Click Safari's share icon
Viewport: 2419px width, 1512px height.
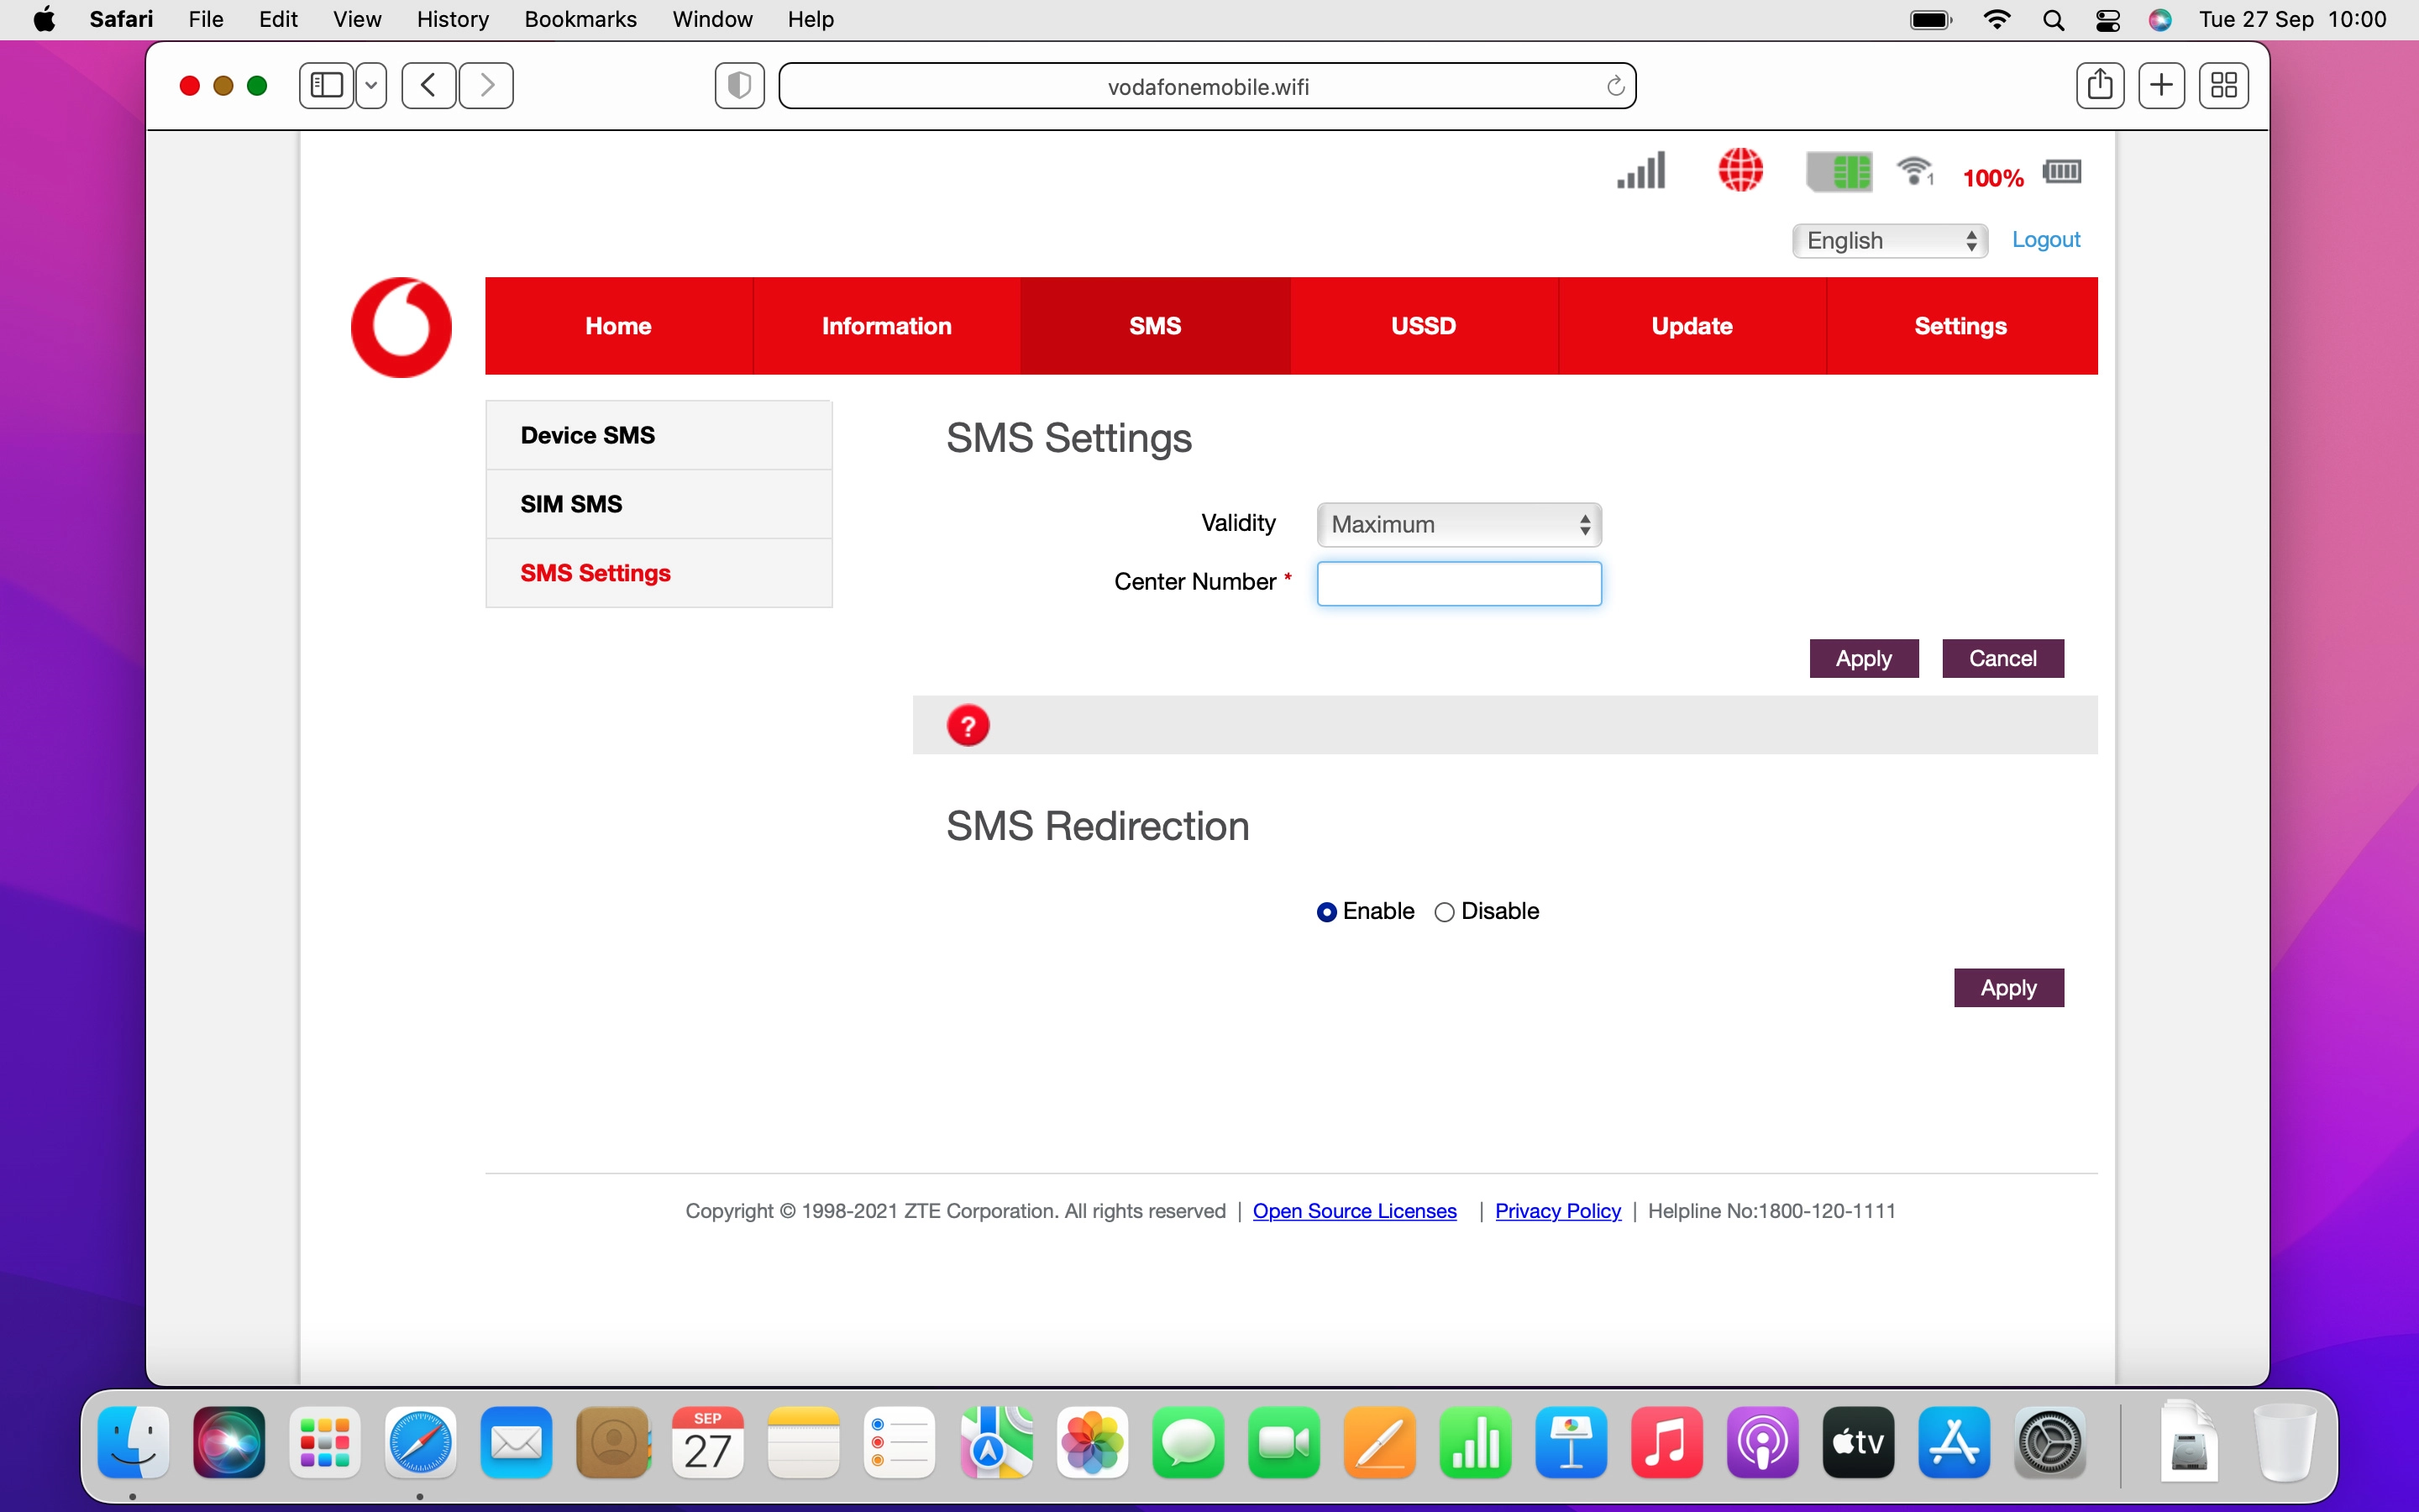click(x=2100, y=85)
